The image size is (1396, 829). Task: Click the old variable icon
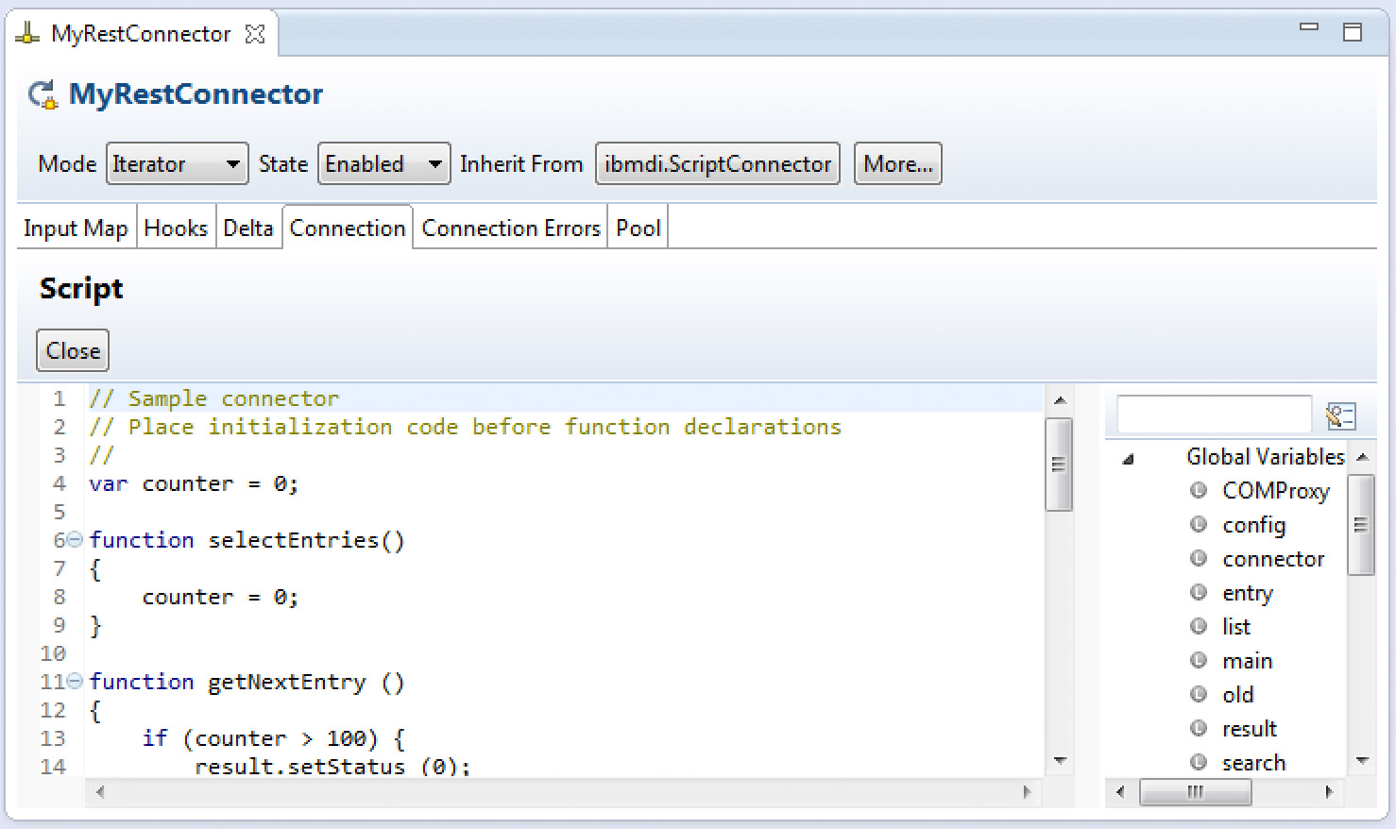click(1199, 694)
